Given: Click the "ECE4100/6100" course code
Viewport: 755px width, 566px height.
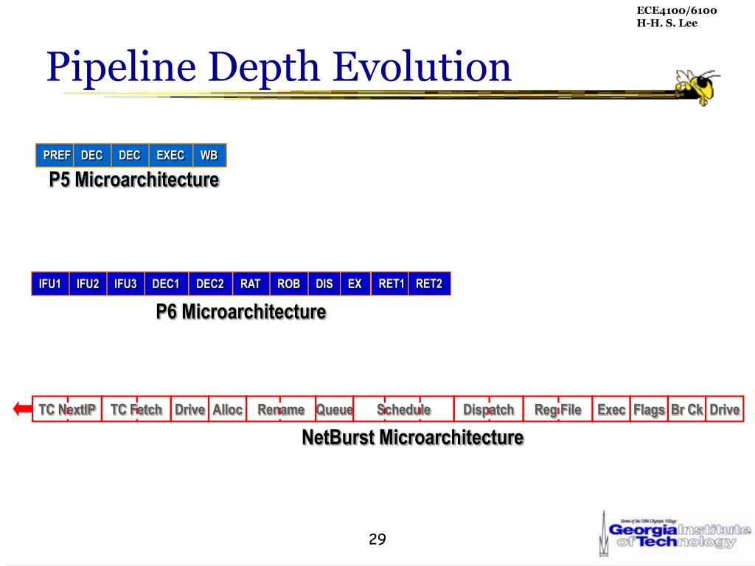Looking at the screenshot, I should pos(677,10).
